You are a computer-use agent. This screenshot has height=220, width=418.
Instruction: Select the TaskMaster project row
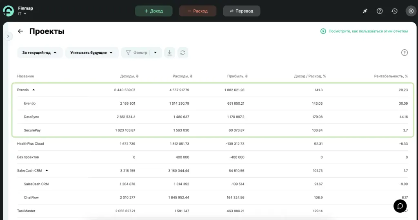click(x=212, y=211)
